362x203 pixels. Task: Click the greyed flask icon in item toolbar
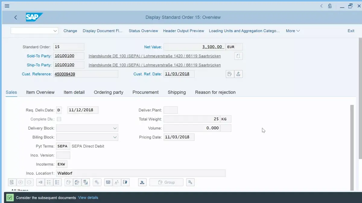pyautogui.click(x=117, y=182)
